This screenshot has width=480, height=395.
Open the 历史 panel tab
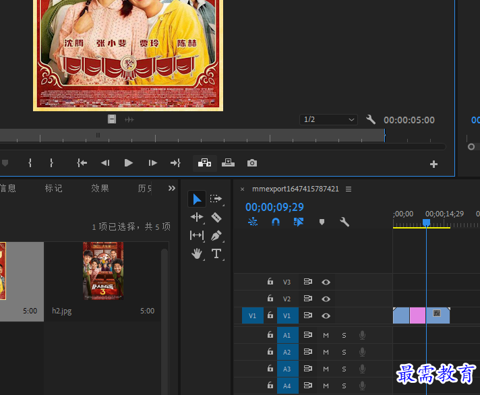click(x=144, y=188)
